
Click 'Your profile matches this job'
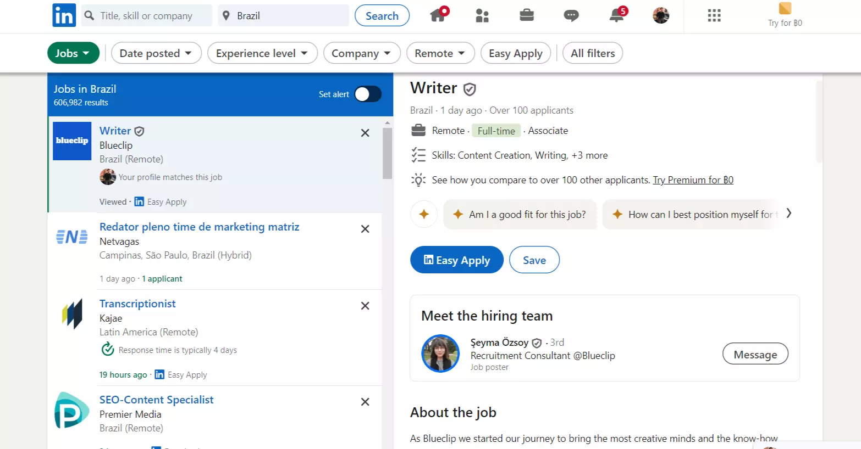[170, 177]
